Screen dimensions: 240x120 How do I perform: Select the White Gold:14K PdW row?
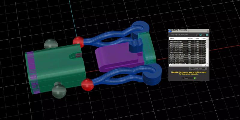[188, 63]
